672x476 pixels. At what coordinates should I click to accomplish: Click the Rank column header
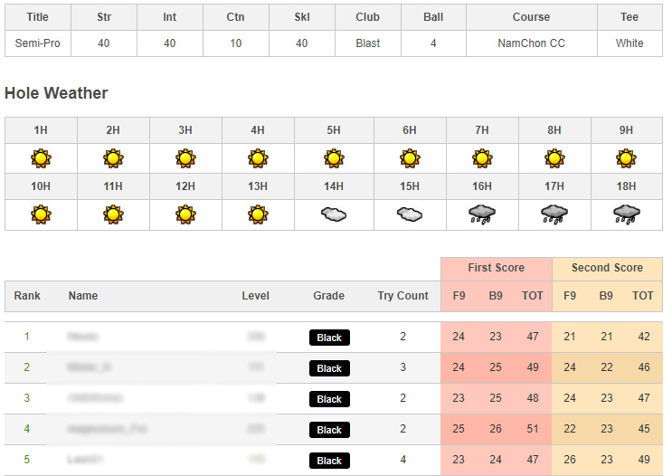click(27, 296)
